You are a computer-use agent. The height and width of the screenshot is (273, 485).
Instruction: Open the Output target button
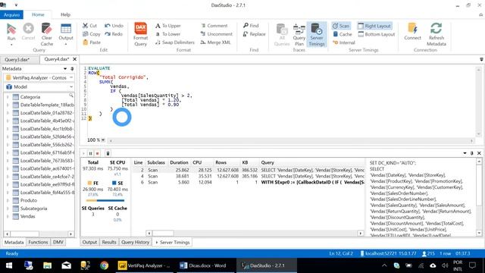pos(66,34)
